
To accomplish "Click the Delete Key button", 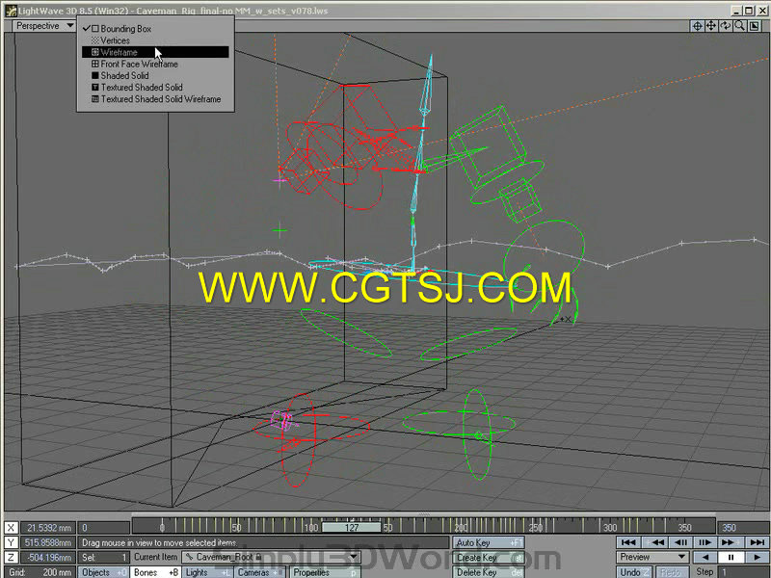I will pyautogui.click(x=489, y=572).
